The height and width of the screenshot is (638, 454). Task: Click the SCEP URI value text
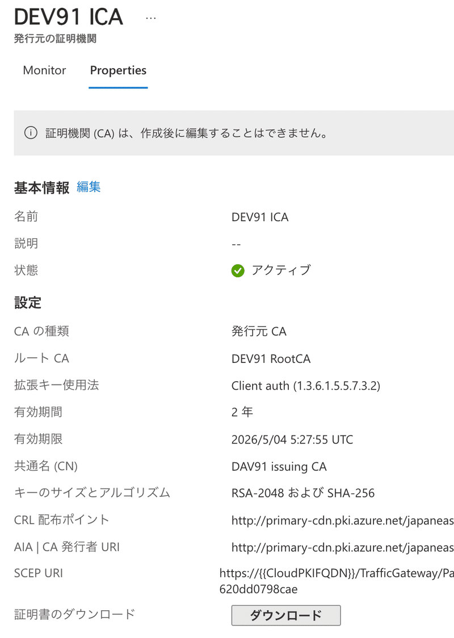pyautogui.click(x=337, y=581)
